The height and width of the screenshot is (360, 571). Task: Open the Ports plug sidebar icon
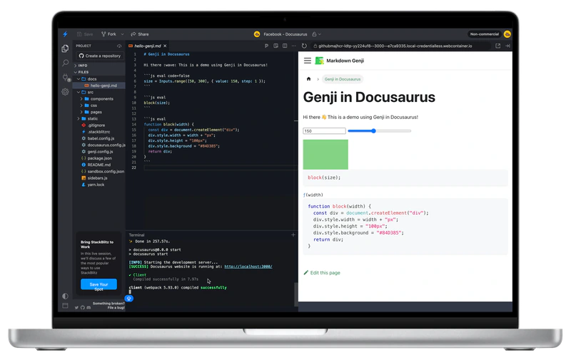[x=66, y=78]
